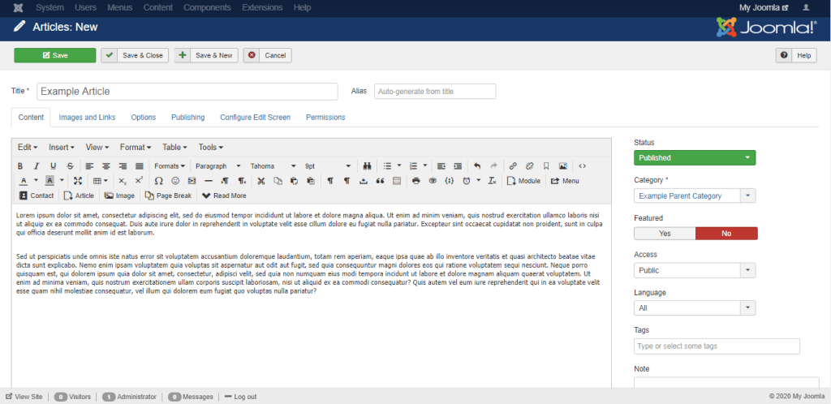Remove link with the unlink icon

529,166
